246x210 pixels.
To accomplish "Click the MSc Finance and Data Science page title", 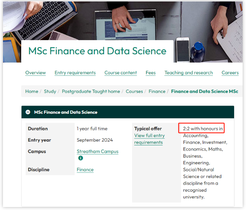I will (97, 51).
